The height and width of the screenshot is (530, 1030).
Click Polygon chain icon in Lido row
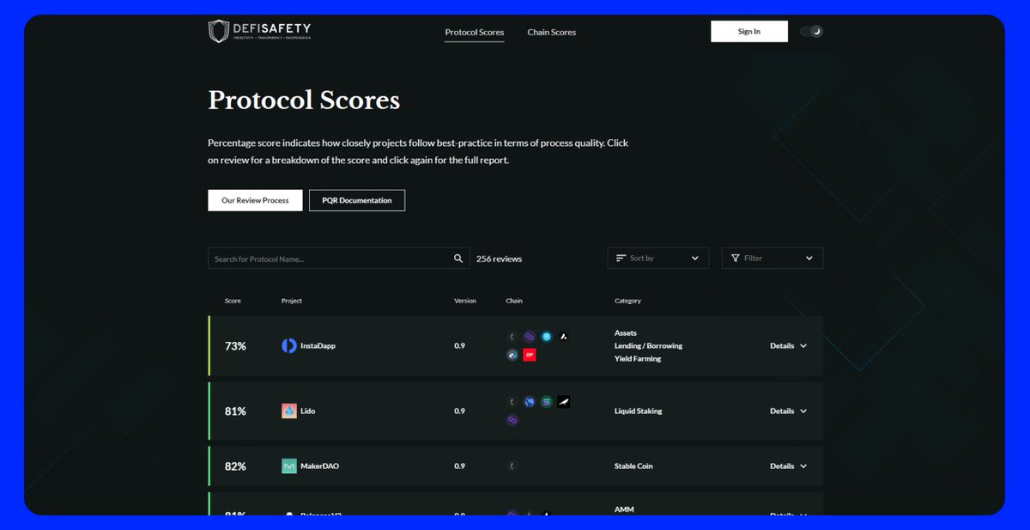click(512, 420)
